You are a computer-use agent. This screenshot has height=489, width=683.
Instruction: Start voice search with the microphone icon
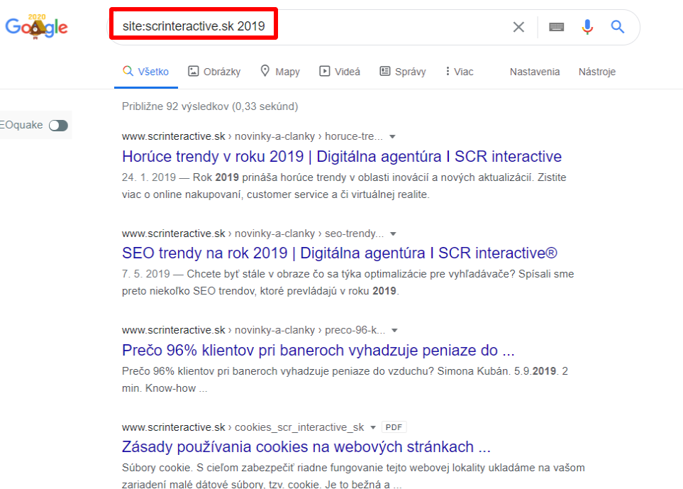[587, 27]
